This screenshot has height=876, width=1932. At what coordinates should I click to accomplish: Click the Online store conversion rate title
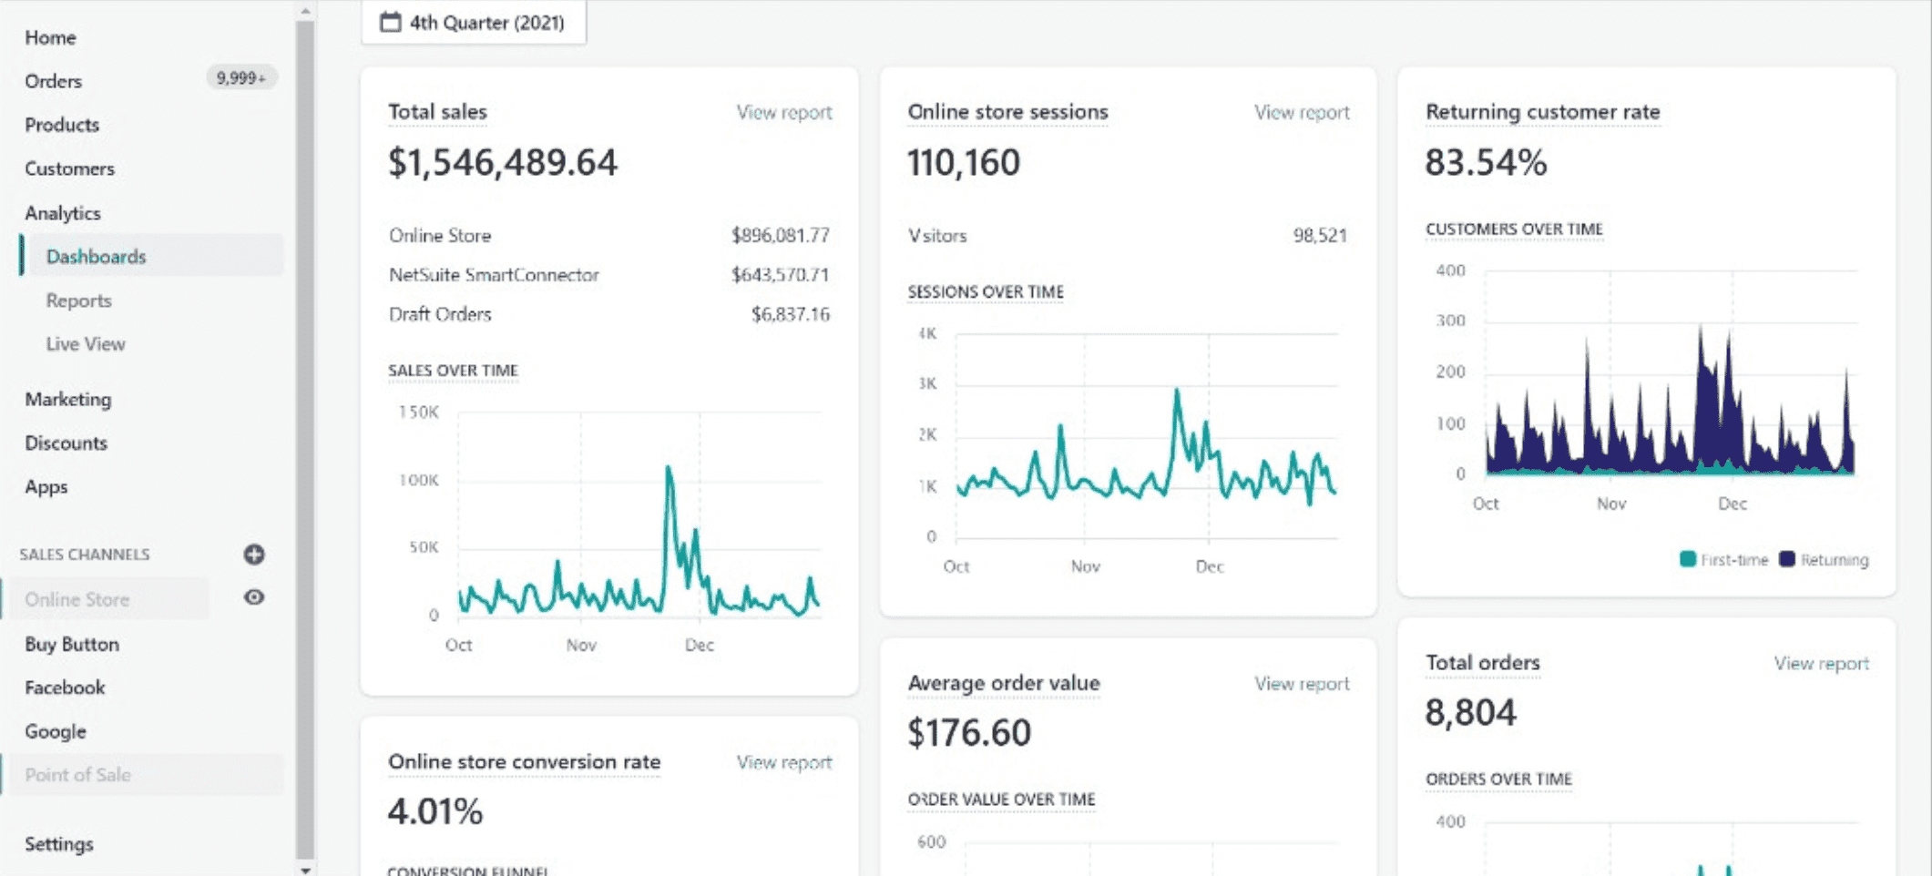525,762
